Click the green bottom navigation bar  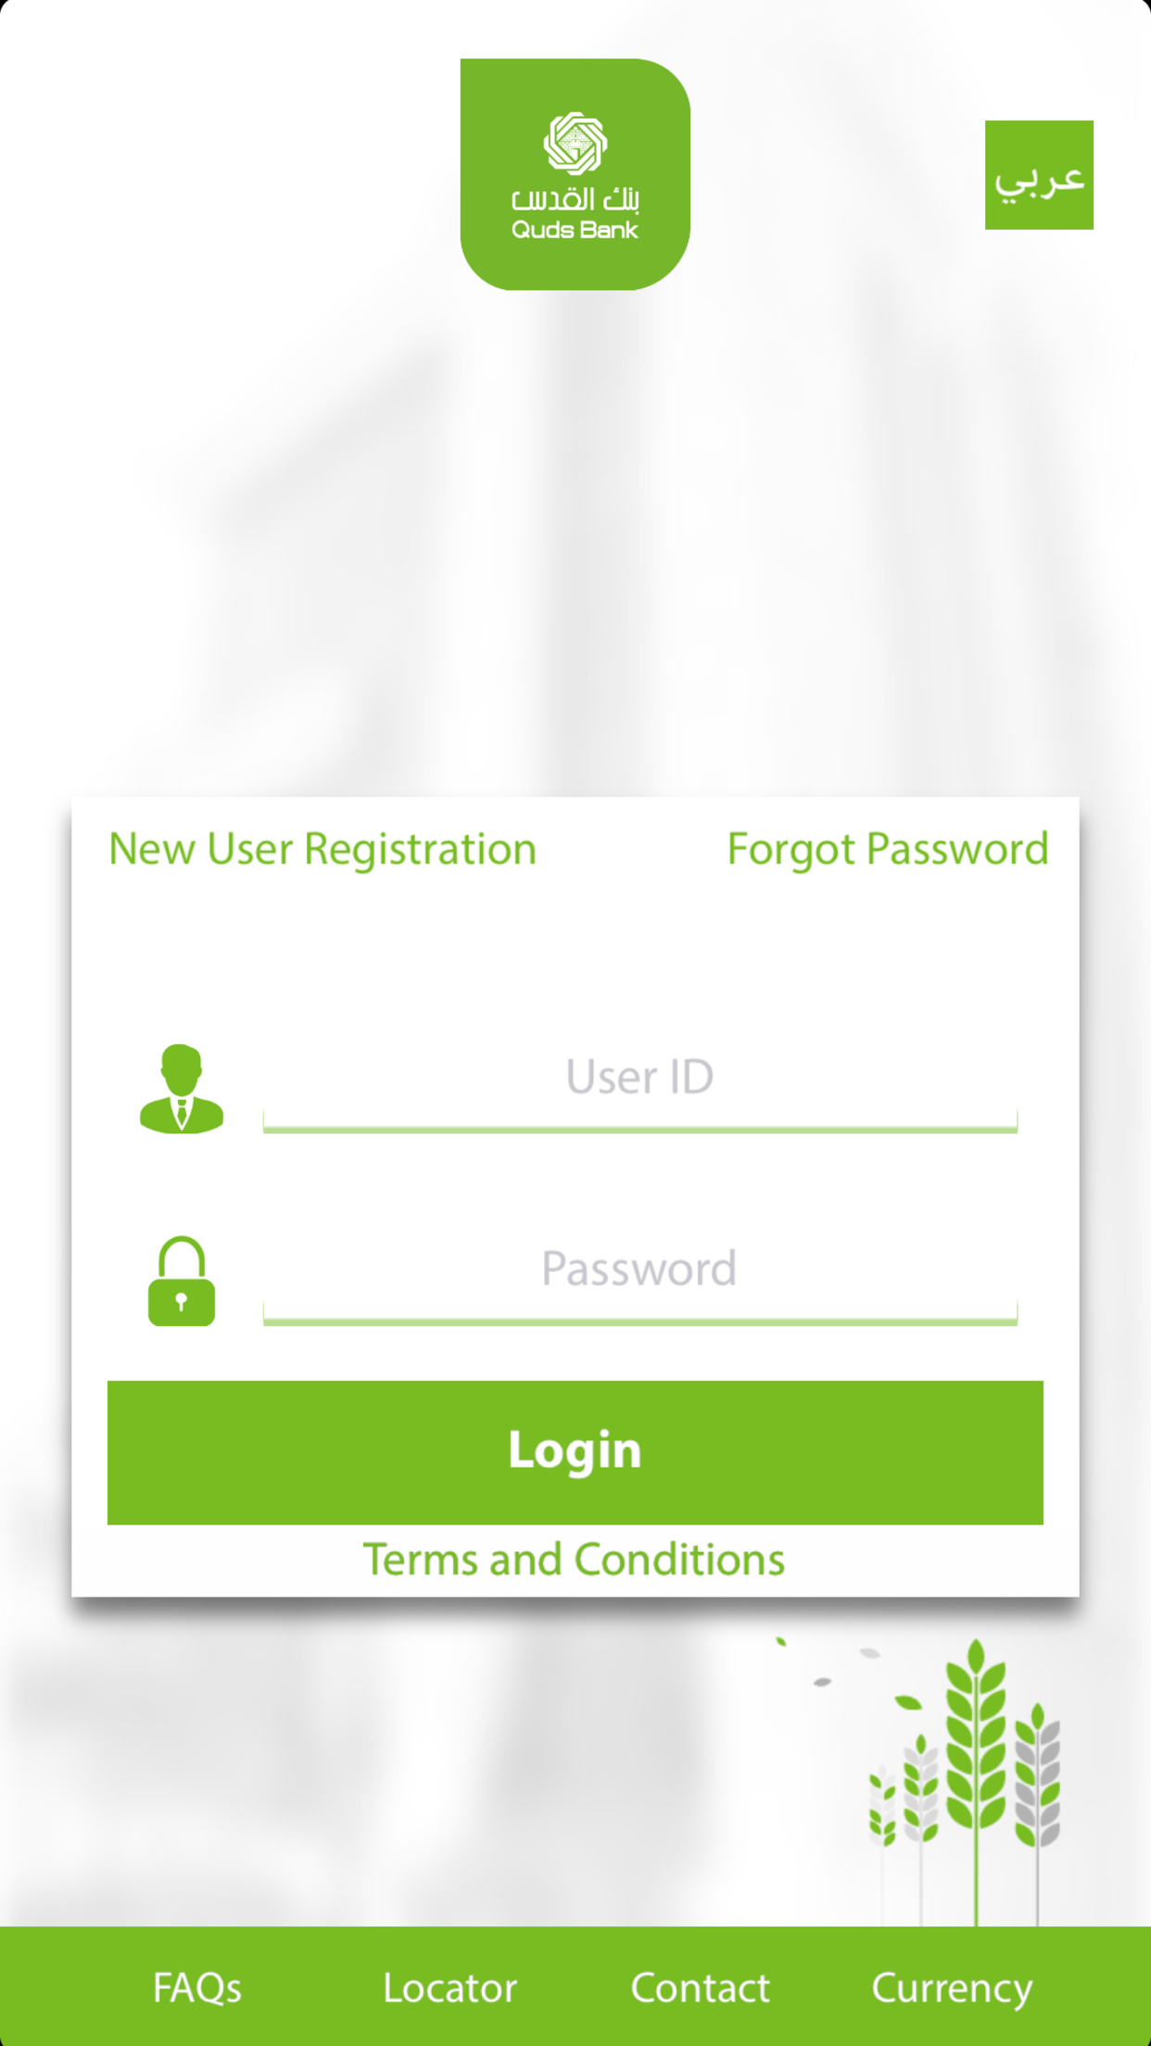pos(575,1986)
